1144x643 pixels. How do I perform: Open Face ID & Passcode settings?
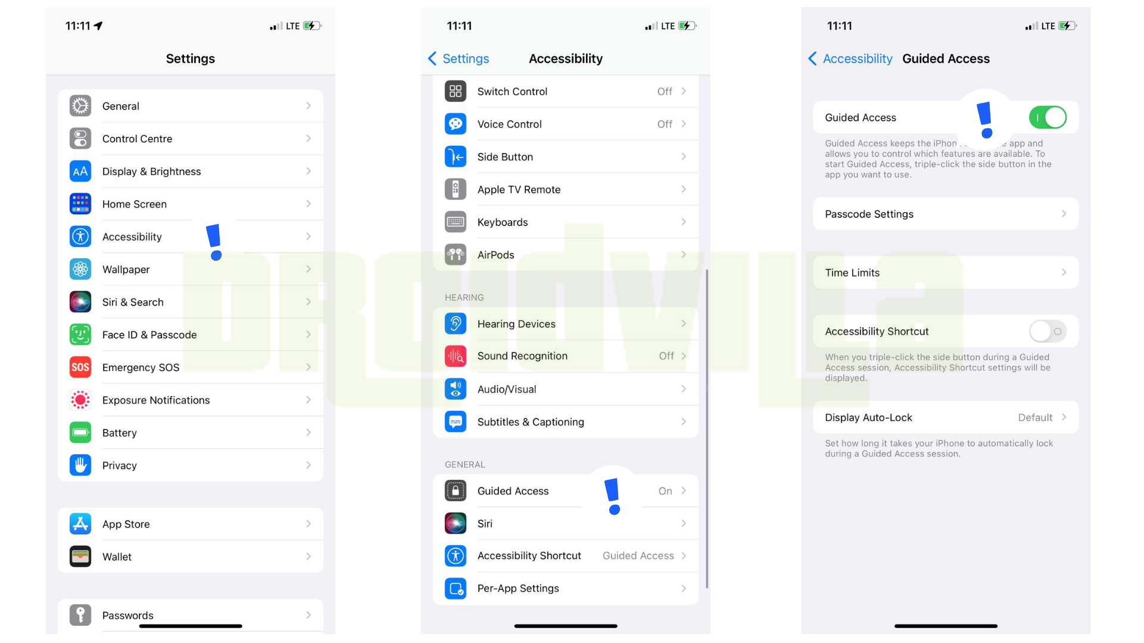(x=190, y=333)
